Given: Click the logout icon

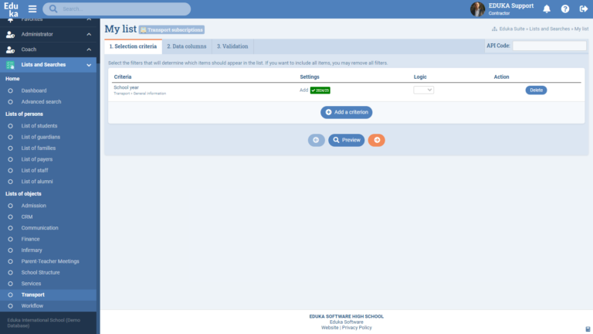Looking at the screenshot, I should 583,9.
